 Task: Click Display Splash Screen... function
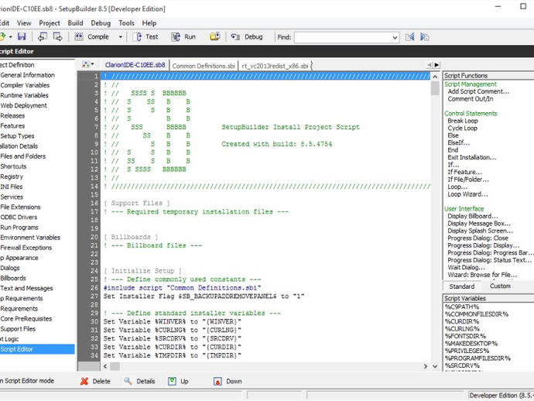coord(480,231)
